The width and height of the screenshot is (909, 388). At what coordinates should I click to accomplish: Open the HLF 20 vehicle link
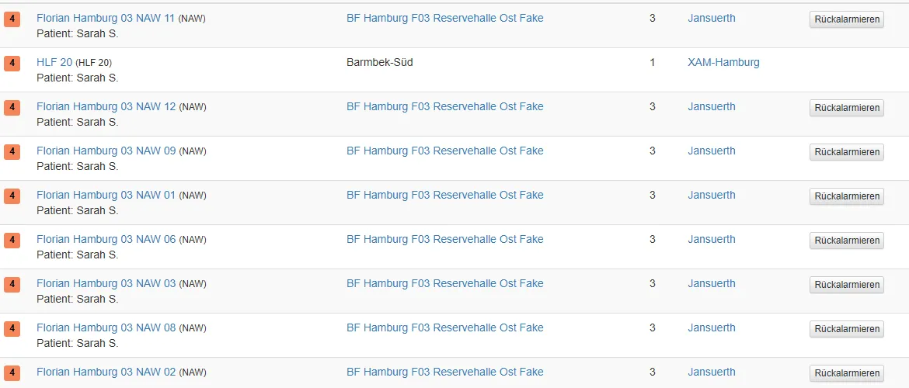pos(54,62)
